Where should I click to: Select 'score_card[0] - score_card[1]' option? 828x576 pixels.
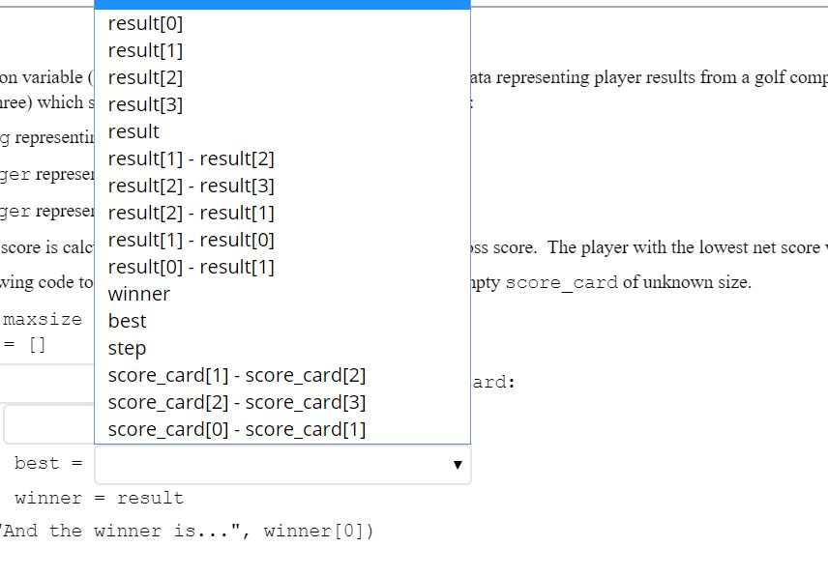pos(282,429)
